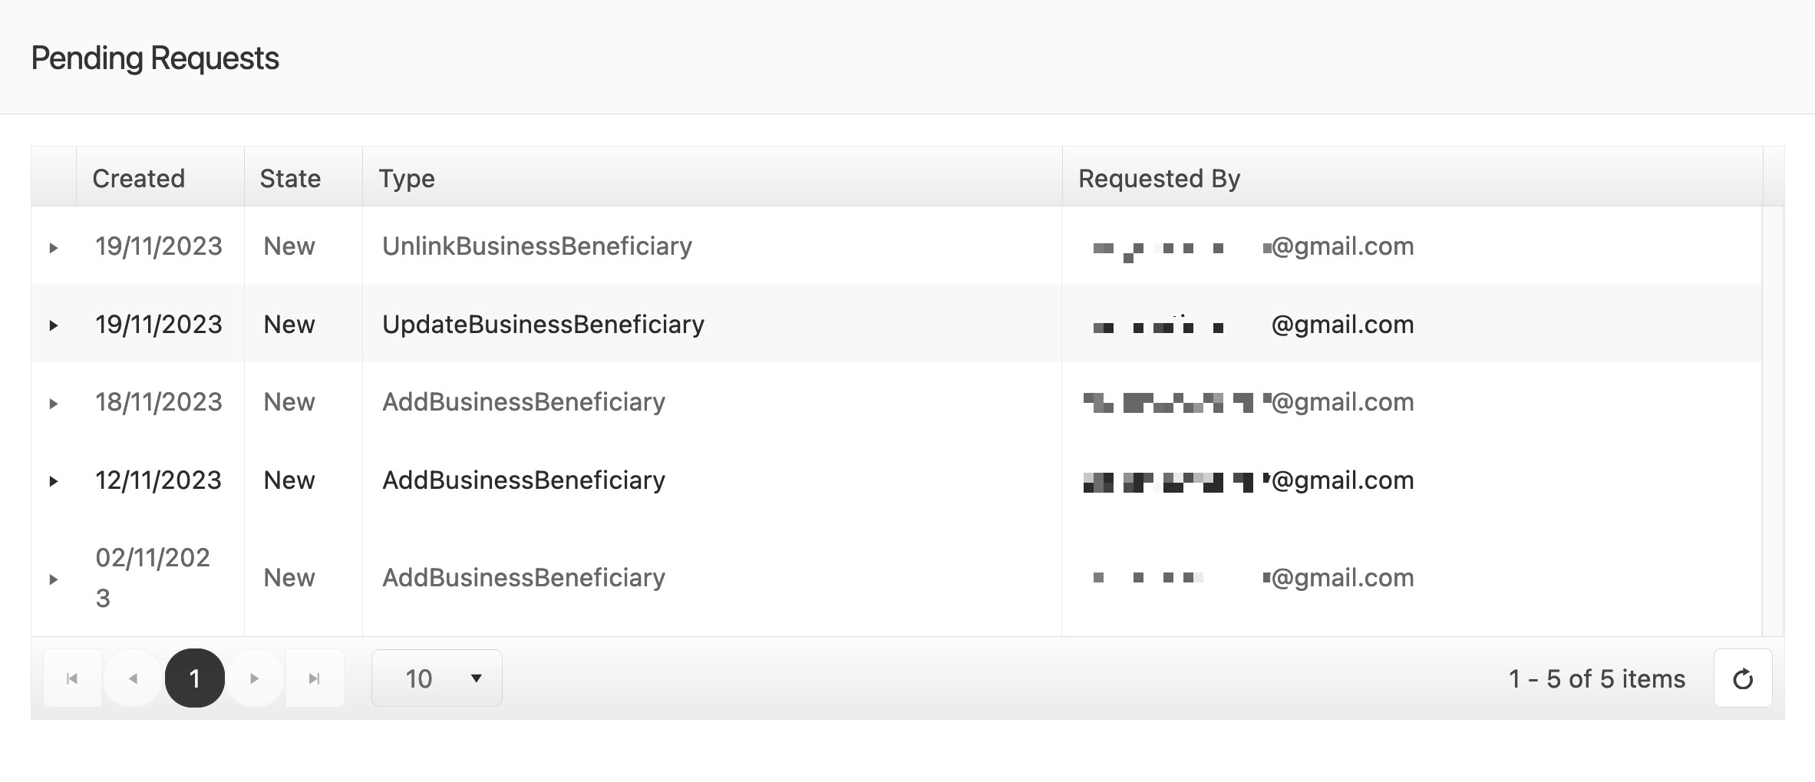Viewport: 1815px width, 782px height.
Task: Select page number 1 button
Action: point(195,678)
